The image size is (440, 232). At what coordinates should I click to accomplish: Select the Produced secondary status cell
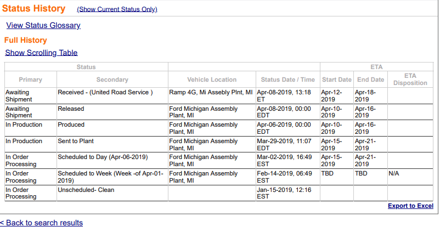pyautogui.click(x=112, y=128)
